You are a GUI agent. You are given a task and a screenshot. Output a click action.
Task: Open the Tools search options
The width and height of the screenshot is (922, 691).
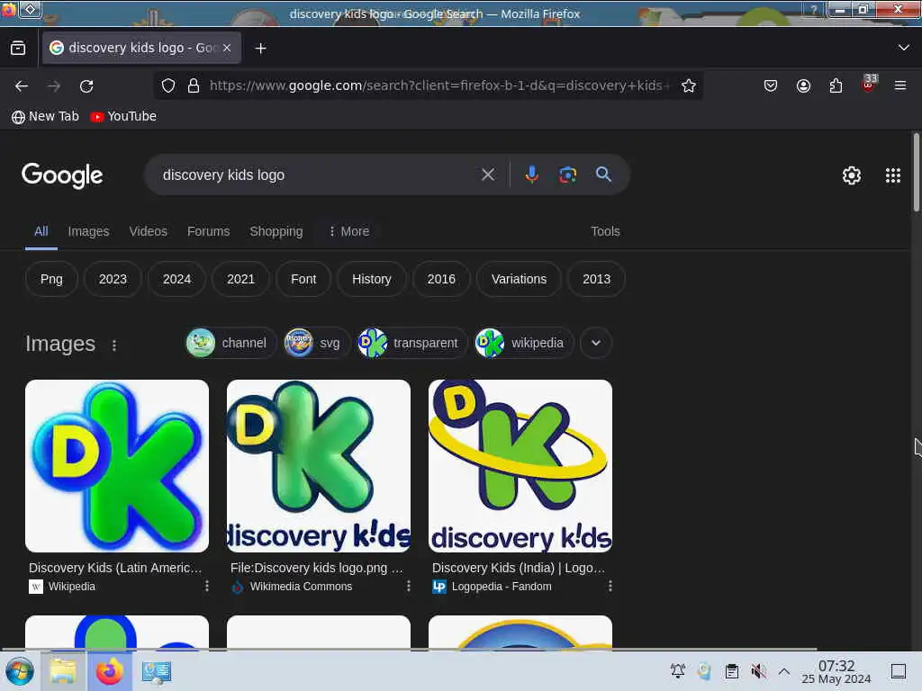point(605,231)
